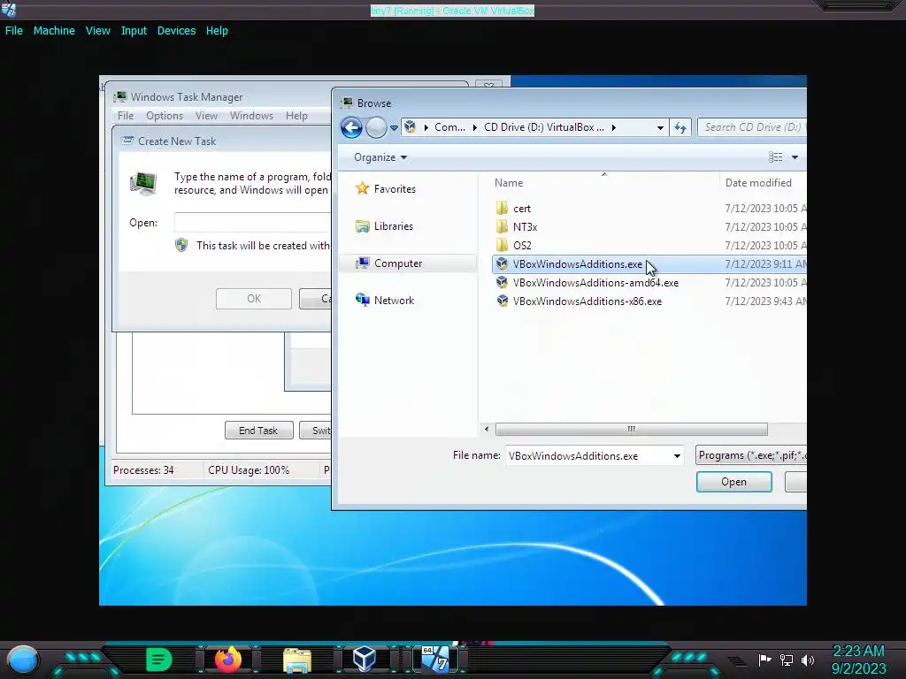Image resolution: width=906 pixels, height=679 pixels.
Task: Sort by Date modified column header
Action: pyautogui.click(x=758, y=182)
